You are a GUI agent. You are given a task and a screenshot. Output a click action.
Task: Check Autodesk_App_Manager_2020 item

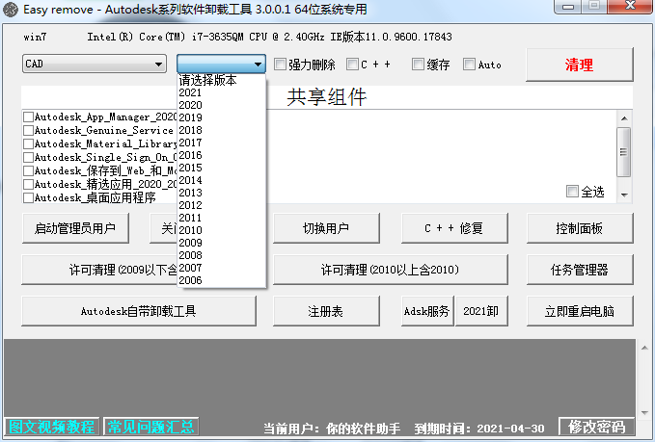[x=28, y=117]
